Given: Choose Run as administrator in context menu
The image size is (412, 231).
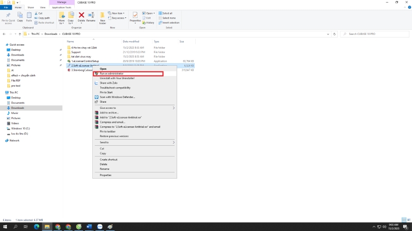Looking at the screenshot, I should tap(134, 73).
